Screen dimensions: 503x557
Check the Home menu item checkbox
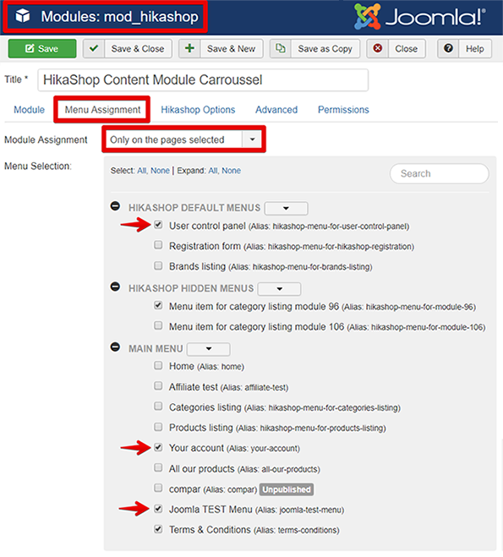tap(158, 365)
